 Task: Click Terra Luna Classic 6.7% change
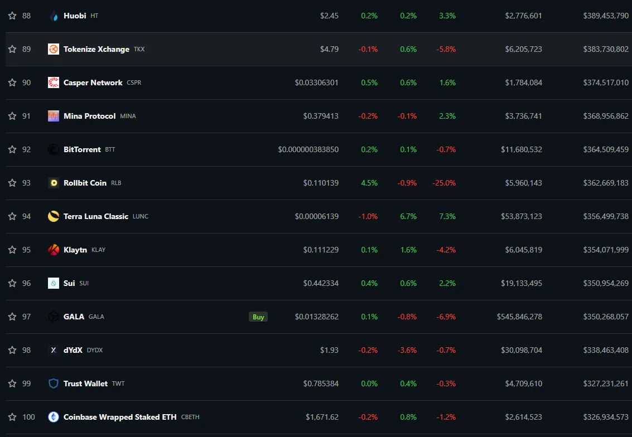tap(408, 216)
